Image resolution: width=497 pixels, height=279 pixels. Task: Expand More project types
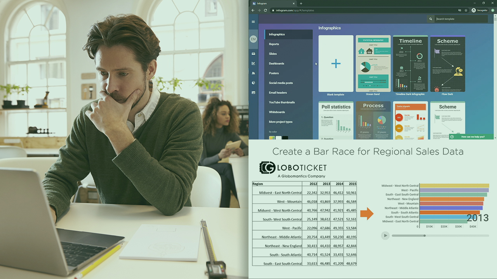281,122
